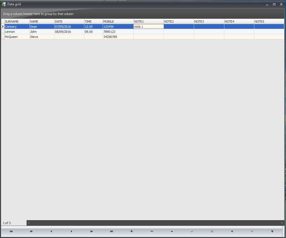Viewport: 286px width, 238px height.
Task: Click the horizontal scrollbar at grid bottom
Action: [x=155, y=223]
